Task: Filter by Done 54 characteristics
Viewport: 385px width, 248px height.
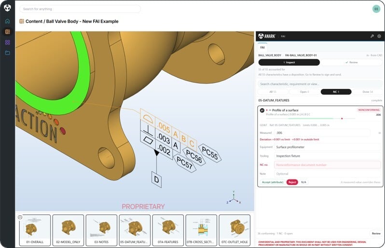Action: (368, 92)
